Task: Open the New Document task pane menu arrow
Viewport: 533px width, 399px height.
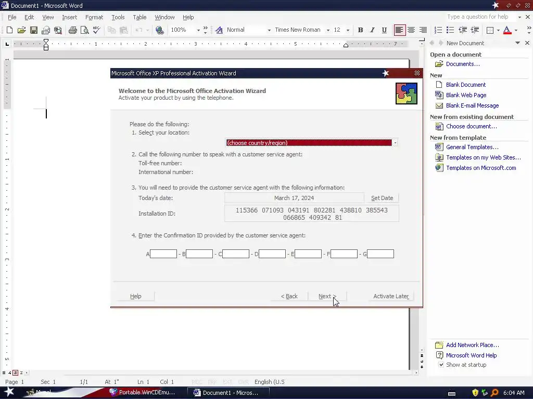Action: pyautogui.click(x=517, y=43)
